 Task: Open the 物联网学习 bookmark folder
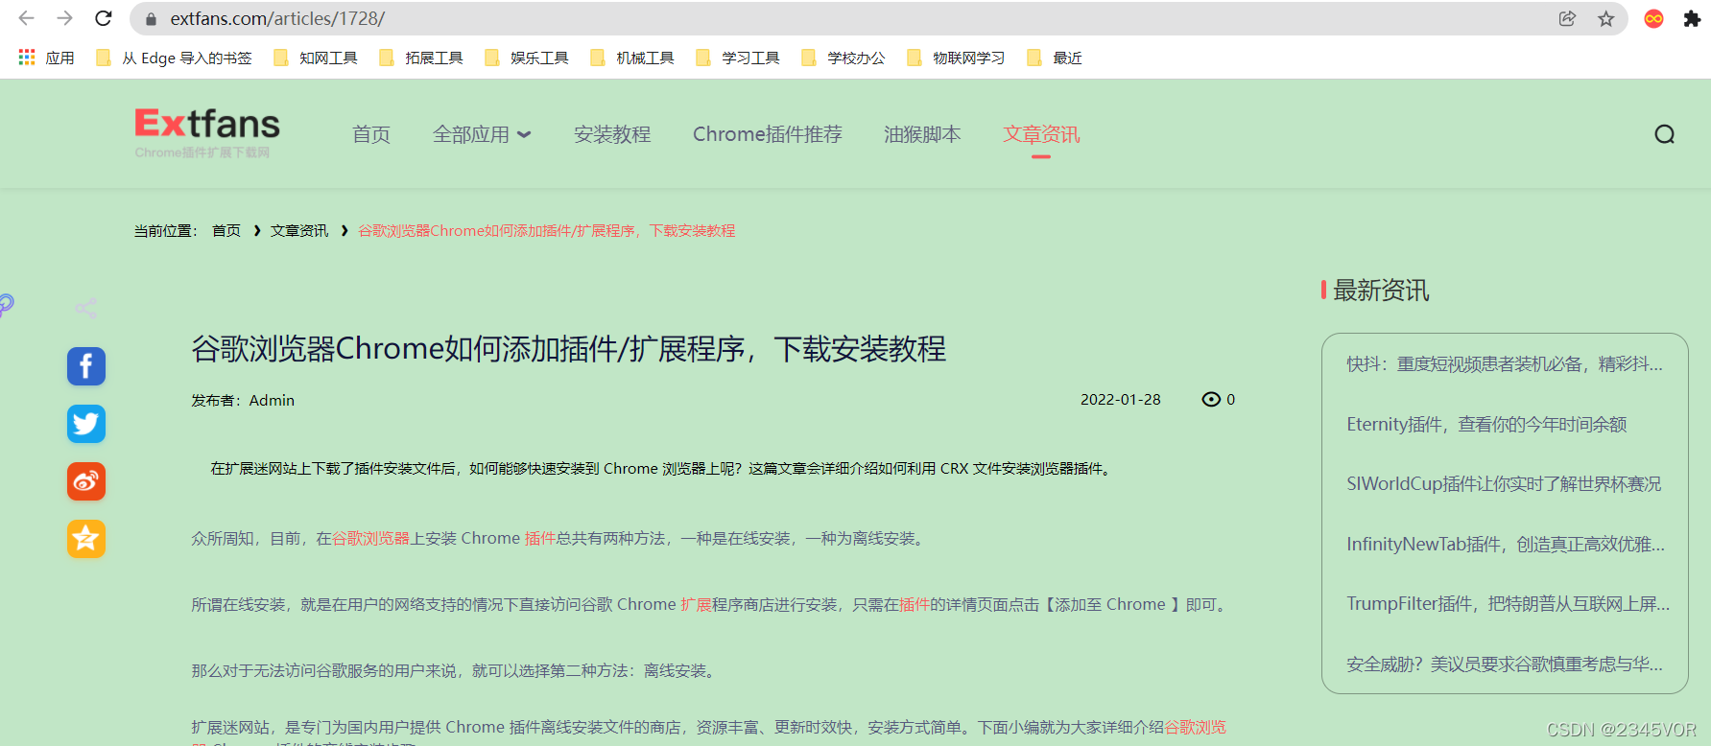click(x=956, y=58)
